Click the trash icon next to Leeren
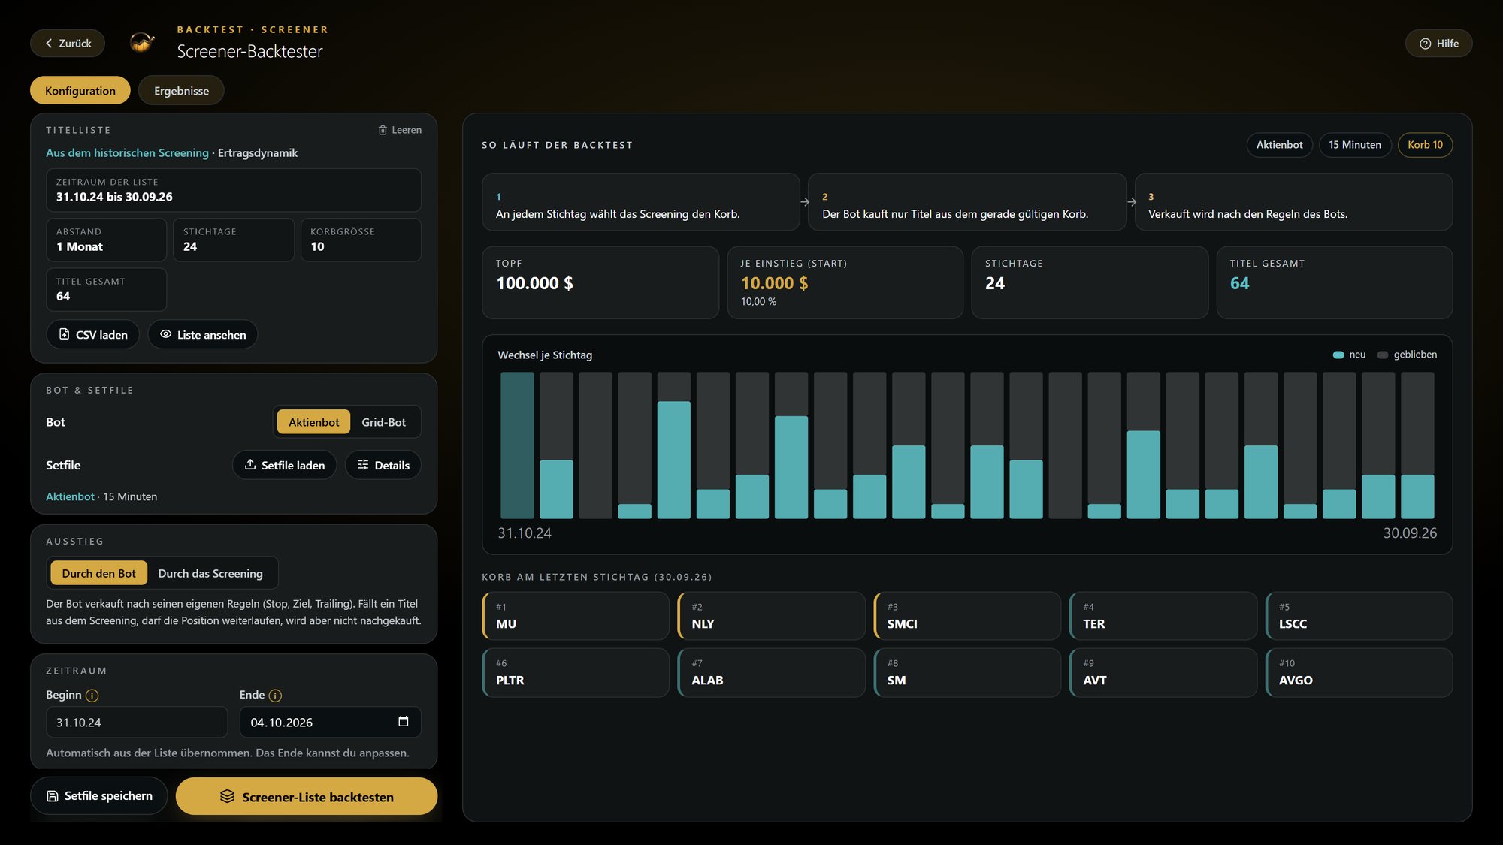The height and width of the screenshot is (845, 1503). click(383, 130)
